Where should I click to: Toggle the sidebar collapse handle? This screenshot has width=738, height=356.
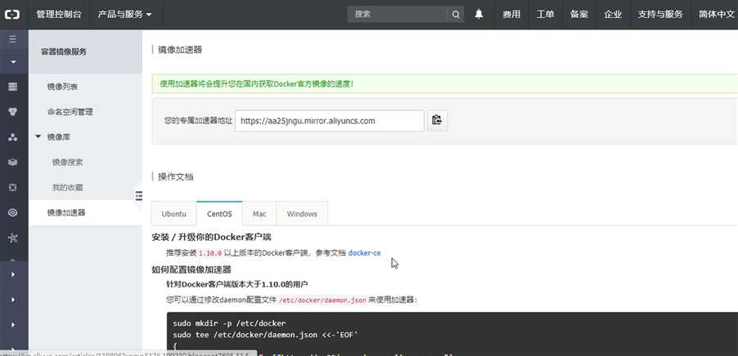pos(138,195)
